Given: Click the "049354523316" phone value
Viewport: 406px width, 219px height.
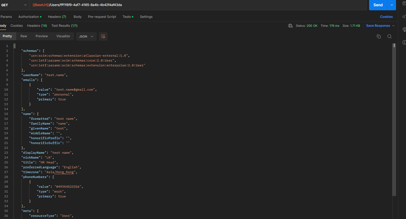Looking at the screenshot, I should pyautogui.click(x=68, y=186).
